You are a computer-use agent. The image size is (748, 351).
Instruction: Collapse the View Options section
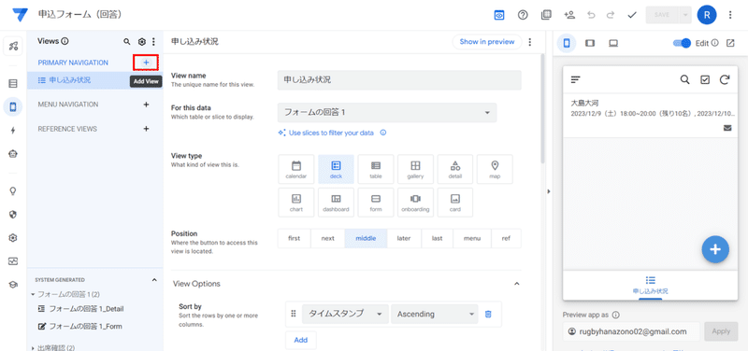click(x=516, y=284)
